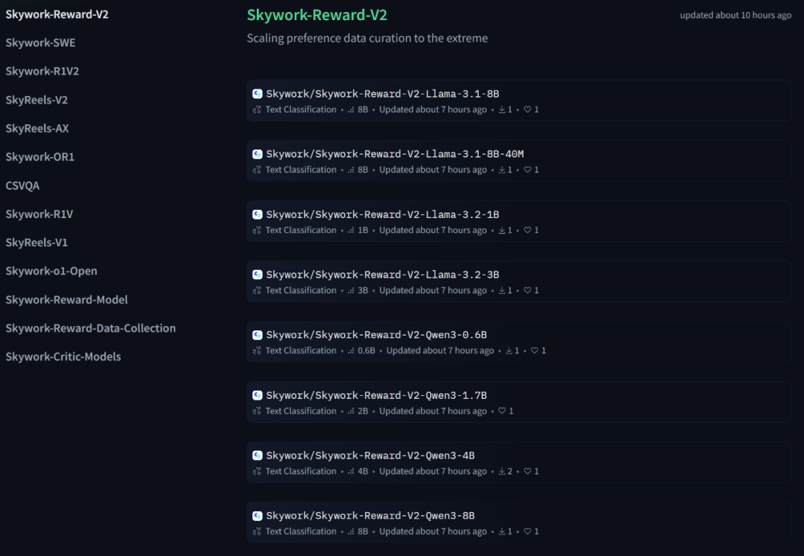
Task: Select the Skywork-Reward-V2 collection in sidebar
Action: [x=57, y=14]
